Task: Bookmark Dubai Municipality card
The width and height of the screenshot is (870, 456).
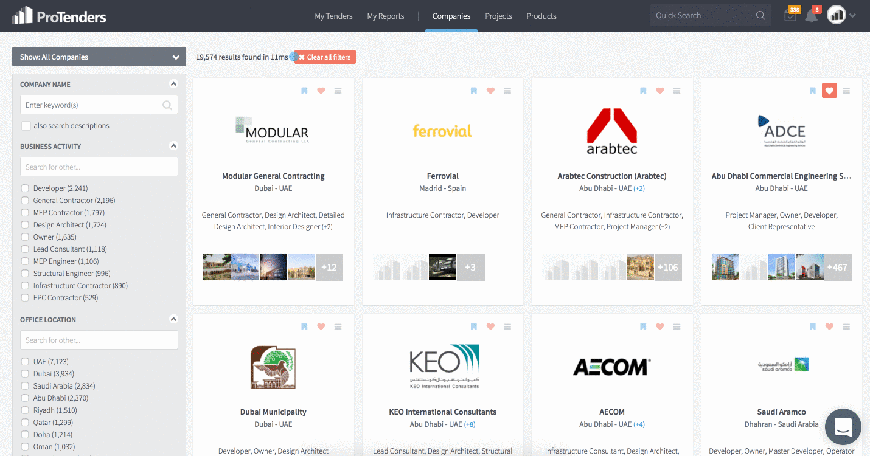Action: point(304,326)
